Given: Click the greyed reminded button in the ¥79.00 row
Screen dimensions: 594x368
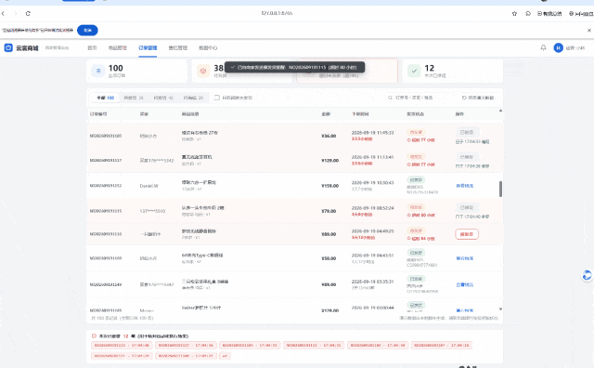Looking at the screenshot, I should tap(467, 207).
